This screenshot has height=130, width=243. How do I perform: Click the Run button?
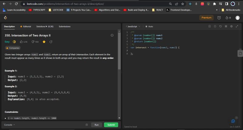tap(96, 125)
